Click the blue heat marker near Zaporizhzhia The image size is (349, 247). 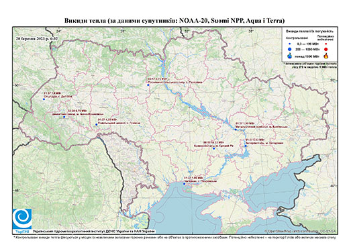point(246,146)
